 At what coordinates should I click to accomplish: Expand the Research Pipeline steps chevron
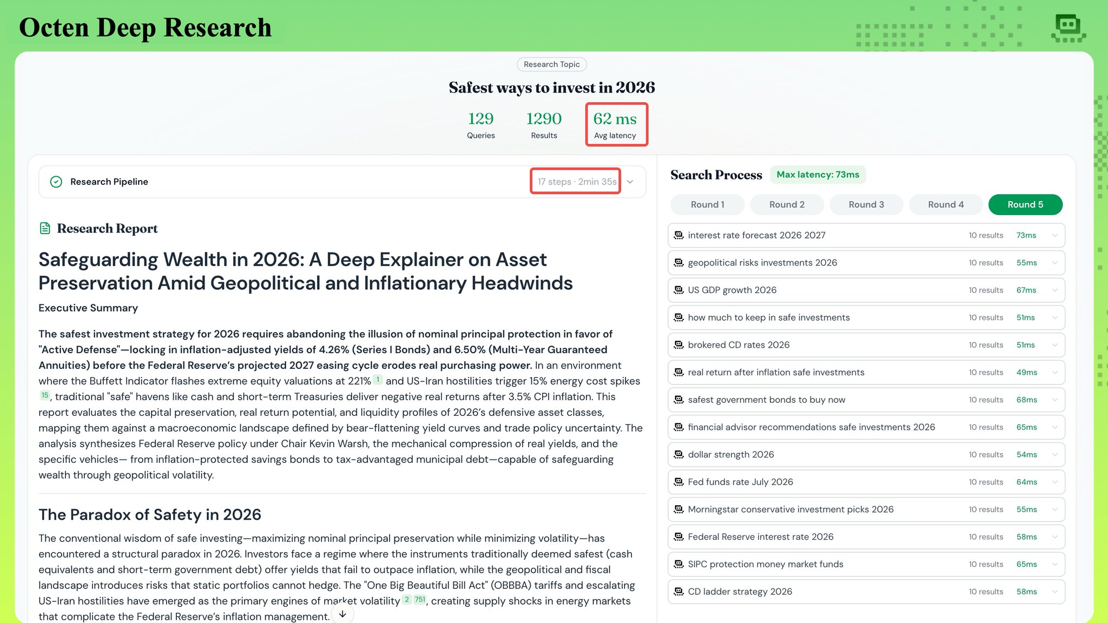pos(630,182)
